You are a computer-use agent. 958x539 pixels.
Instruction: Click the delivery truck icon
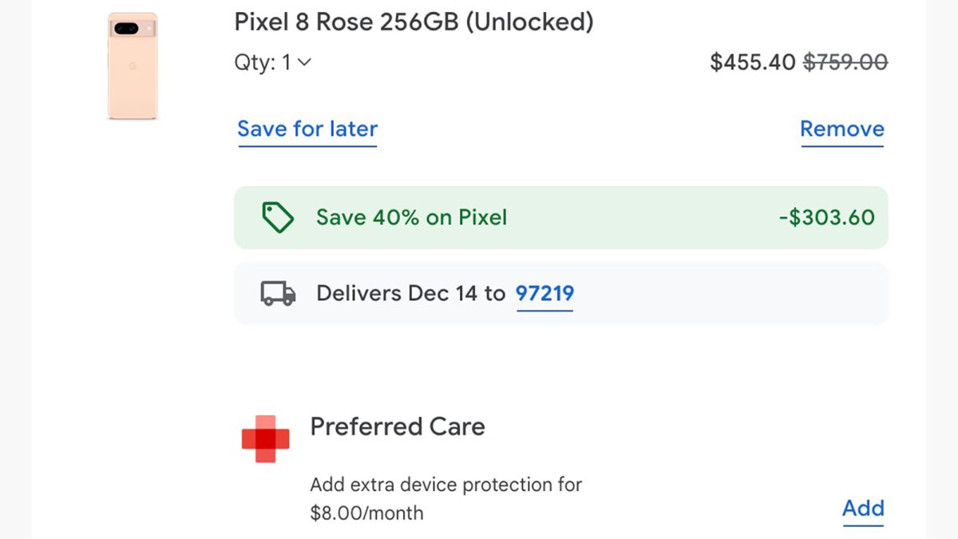click(x=278, y=294)
